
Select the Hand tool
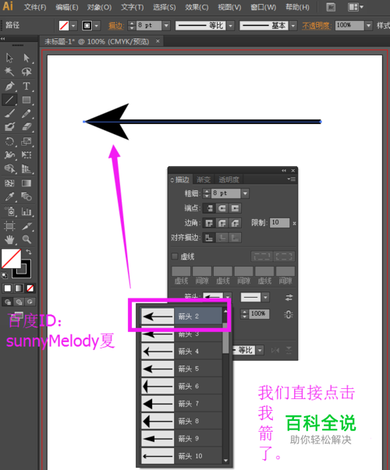pos(9,239)
